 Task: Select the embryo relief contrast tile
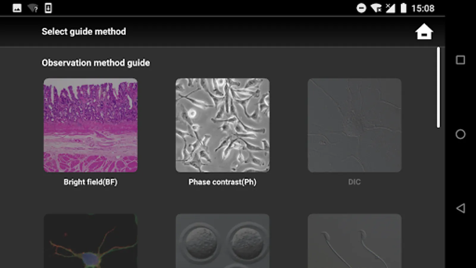click(x=223, y=241)
